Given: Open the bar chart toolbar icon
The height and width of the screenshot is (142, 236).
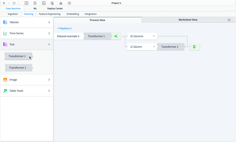Looking at the screenshot, I should pos(61,3).
